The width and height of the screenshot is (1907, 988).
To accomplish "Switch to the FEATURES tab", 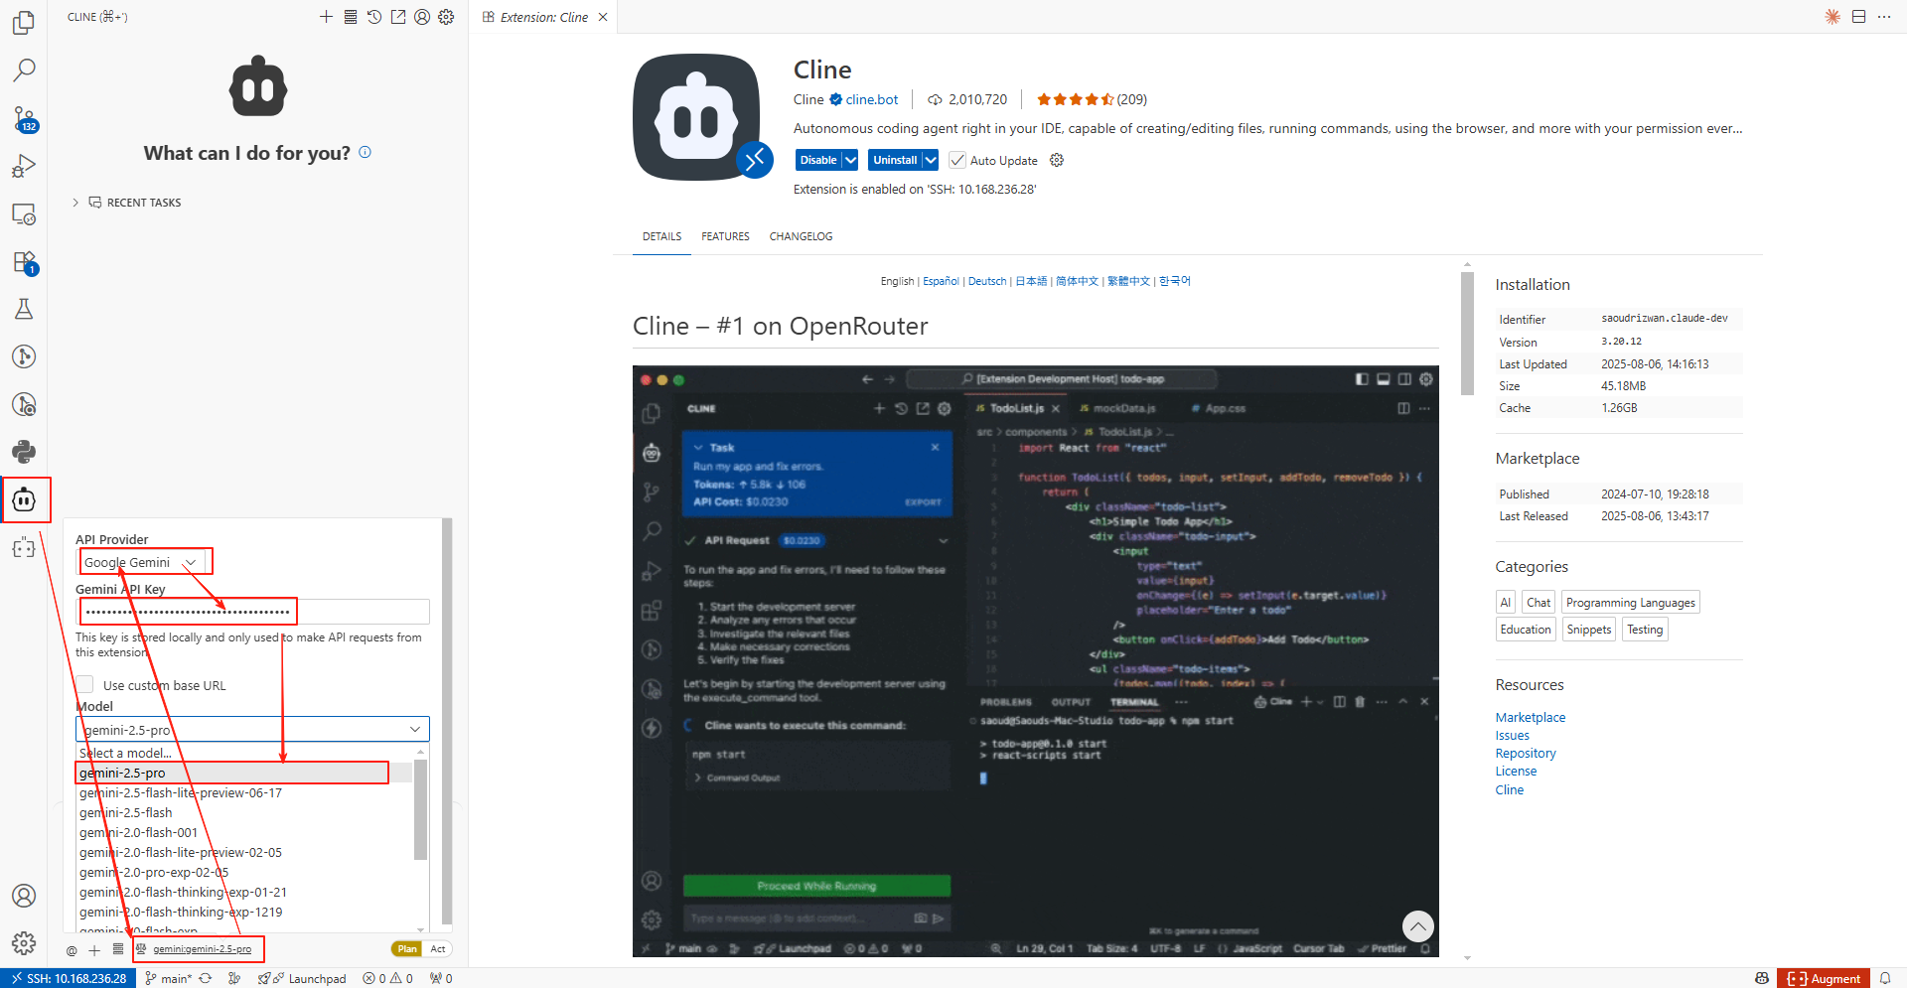I will [725, 236].
